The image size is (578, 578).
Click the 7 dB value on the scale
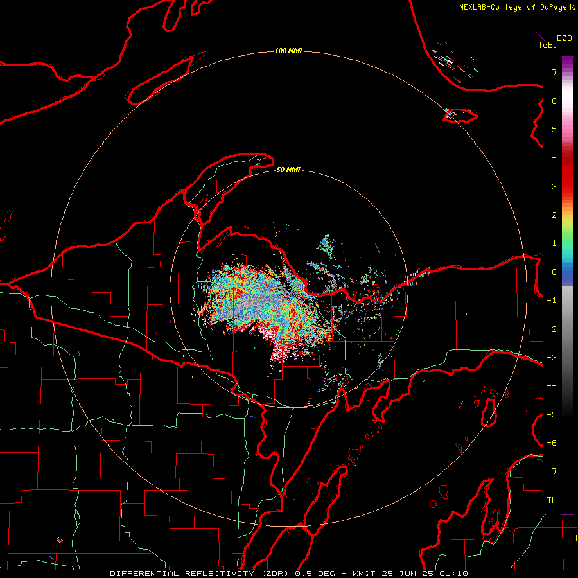(x=554, y=72)
